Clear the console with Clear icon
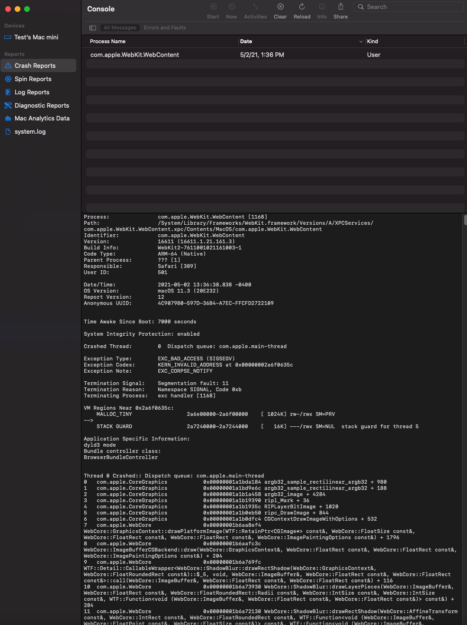Viewport: 467px width, 625px height. [280, 7]
